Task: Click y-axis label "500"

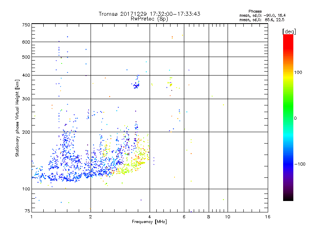Action: (26, 57)
